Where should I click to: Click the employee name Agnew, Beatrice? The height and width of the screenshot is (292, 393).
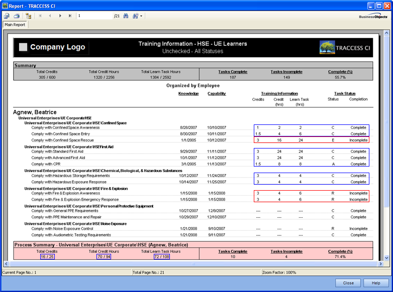35,112
